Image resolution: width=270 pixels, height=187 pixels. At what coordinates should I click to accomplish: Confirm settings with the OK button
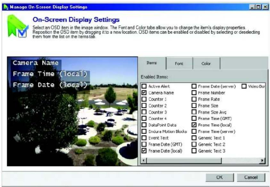point(219,177)
